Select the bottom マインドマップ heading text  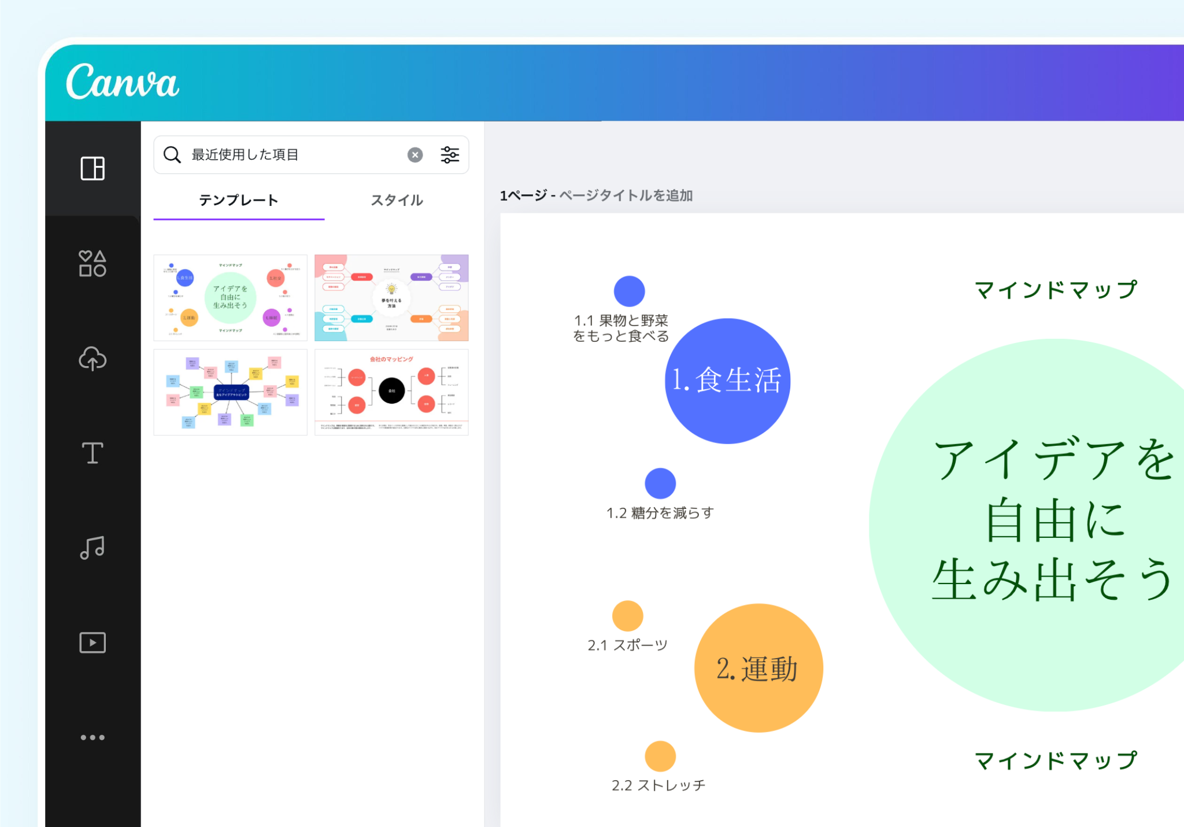tap(1056, 760)
